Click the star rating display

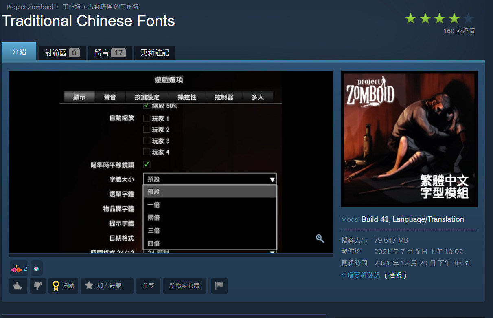(x=440, y=18)
